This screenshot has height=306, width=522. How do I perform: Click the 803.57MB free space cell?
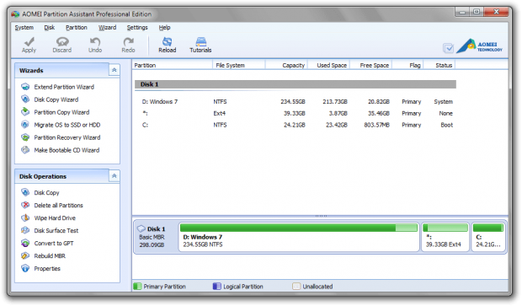click(376, 125)
